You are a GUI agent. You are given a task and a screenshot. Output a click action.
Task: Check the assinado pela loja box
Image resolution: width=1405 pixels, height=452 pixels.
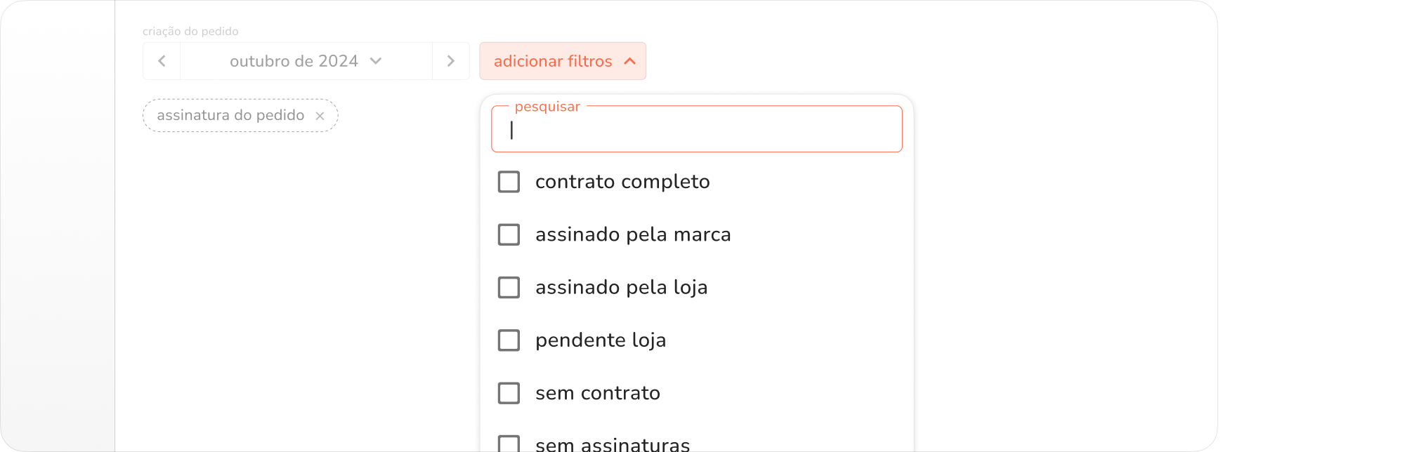pyautogui.click(x=509, y=287)
